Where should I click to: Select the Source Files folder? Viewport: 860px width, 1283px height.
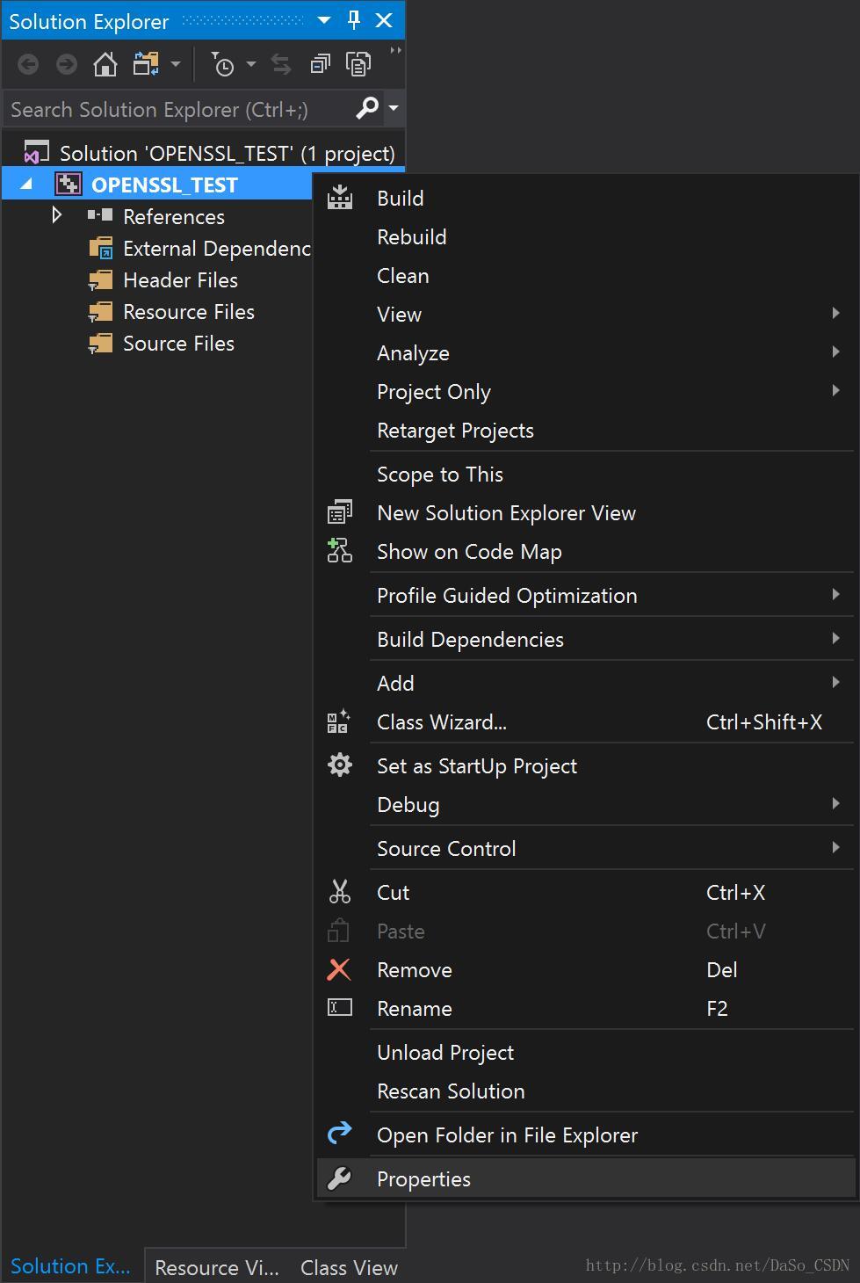(178, 343)
